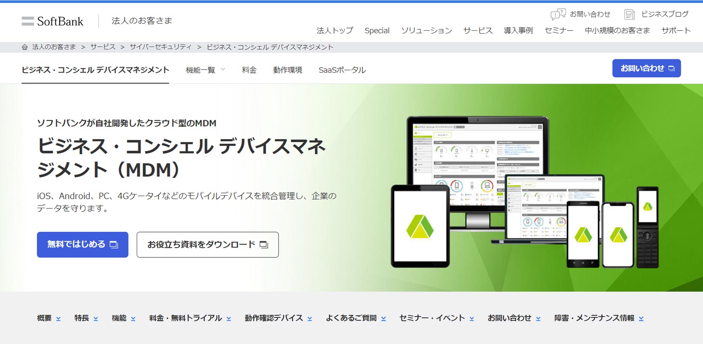Jump to 動作確認デバイス section anchor
The image size is (703, 344).
click(x=278, y=318)
